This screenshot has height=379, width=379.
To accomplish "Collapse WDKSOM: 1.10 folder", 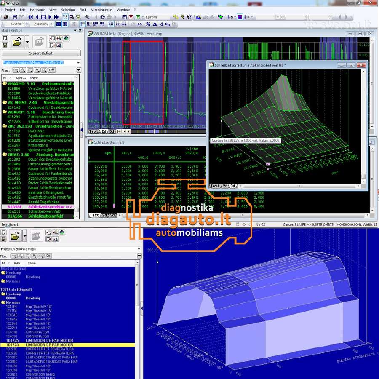I will pos(4,112).
